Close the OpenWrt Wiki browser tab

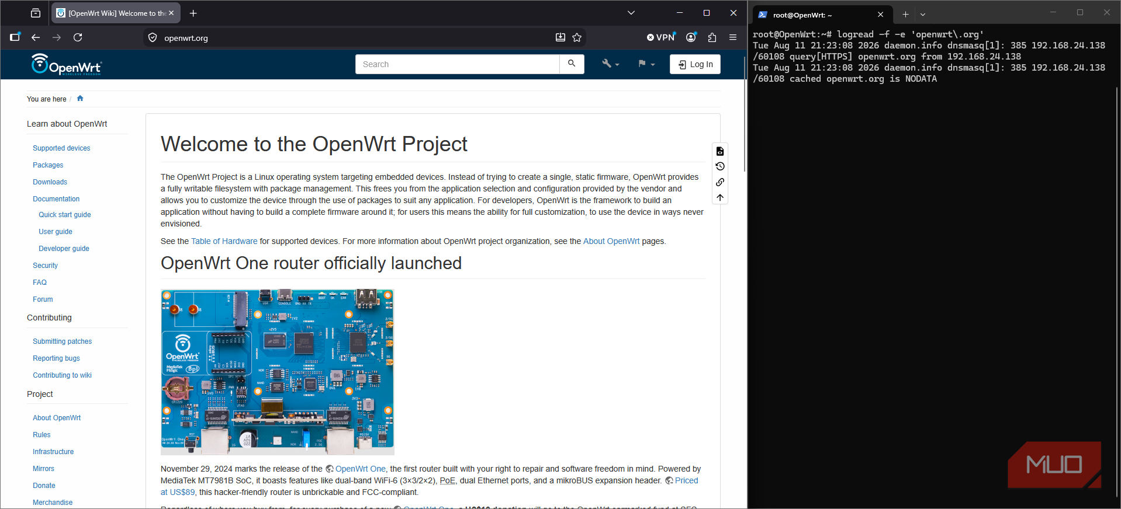[x=171, y=13]
